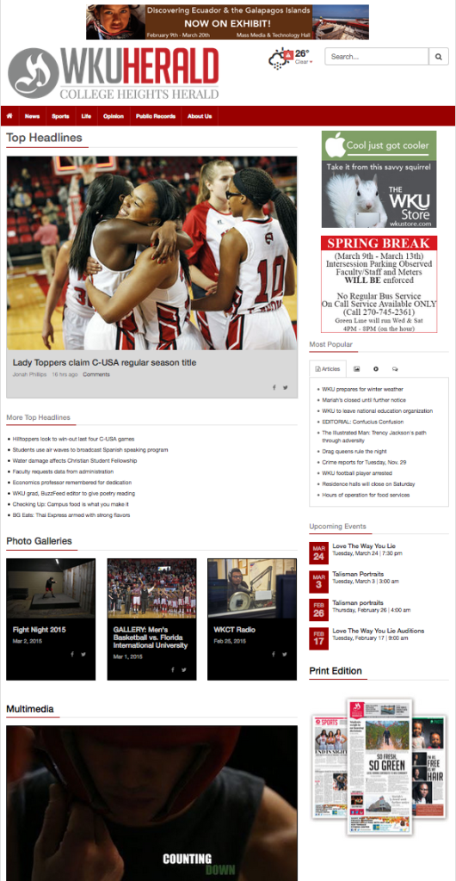Screen dimensions: 456x881
Task: Expand weather dropdown arrow next to Clear
Action: [x=311, y=62]
